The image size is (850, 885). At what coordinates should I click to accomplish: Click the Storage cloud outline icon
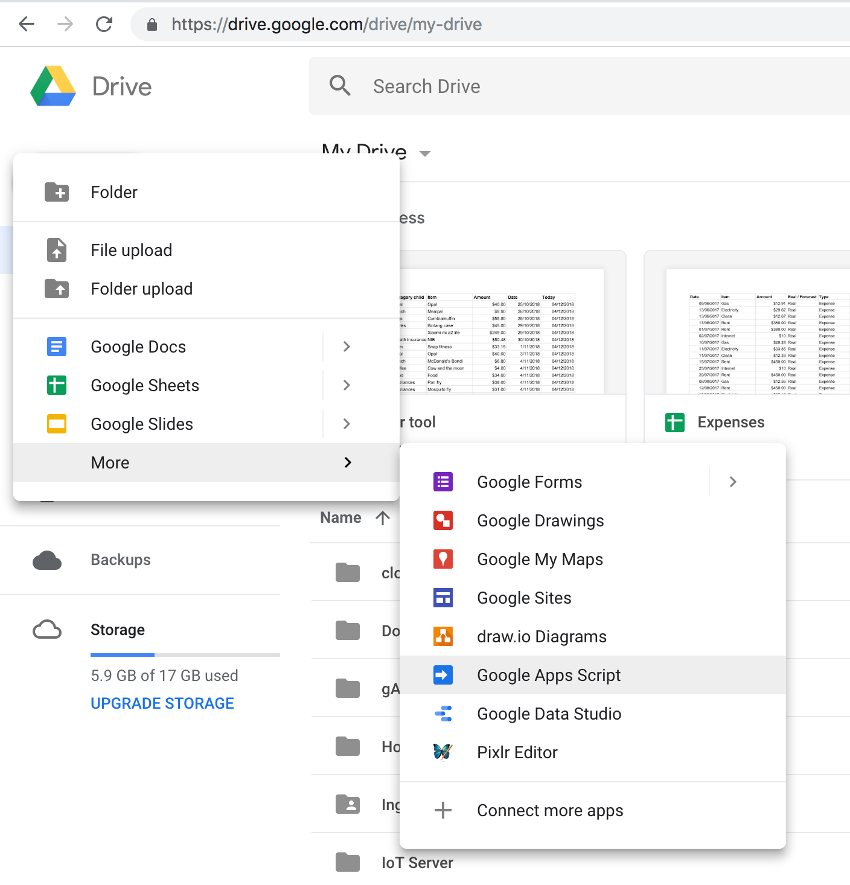47,630
